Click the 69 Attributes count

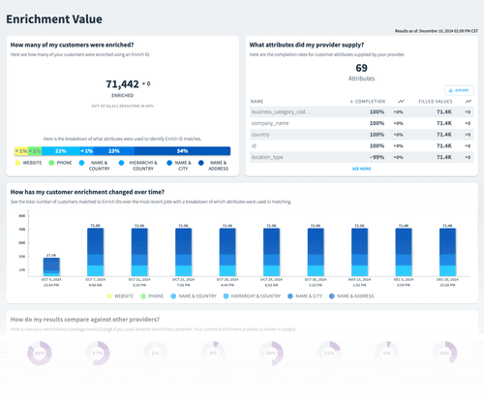361,68
